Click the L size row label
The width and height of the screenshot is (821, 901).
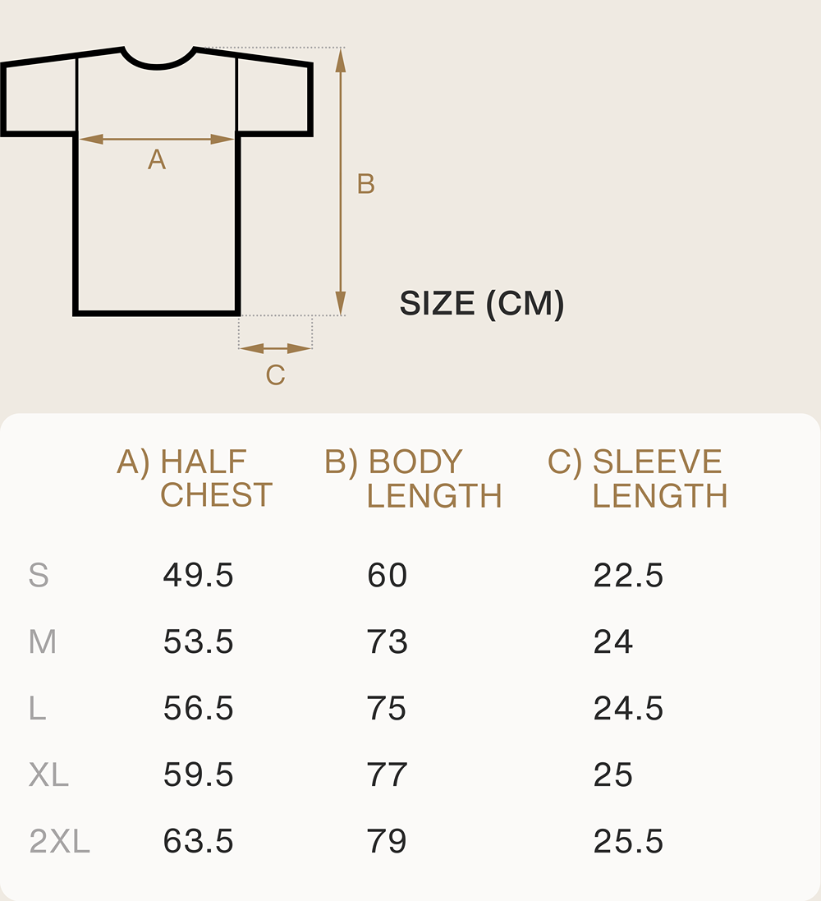(x=37, y=708)
